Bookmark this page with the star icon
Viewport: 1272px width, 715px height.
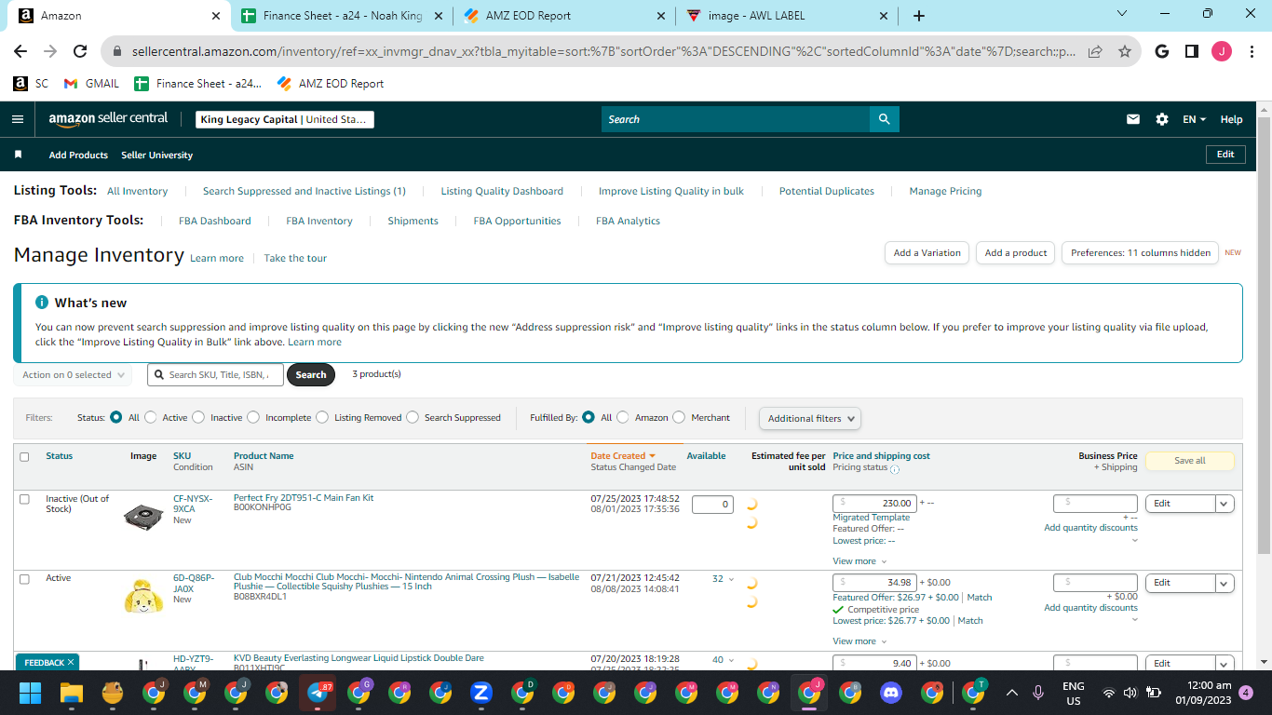tap(1125, 52)
